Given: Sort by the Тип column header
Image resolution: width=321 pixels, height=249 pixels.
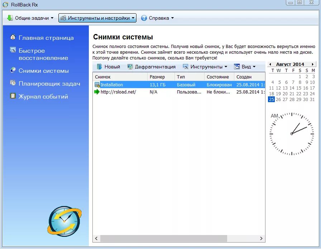Looking at the screenshot, I should (x=190, y=77).
